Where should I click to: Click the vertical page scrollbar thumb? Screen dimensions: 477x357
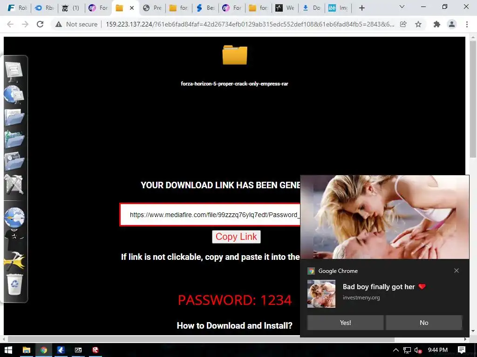[x=473, y=99]
